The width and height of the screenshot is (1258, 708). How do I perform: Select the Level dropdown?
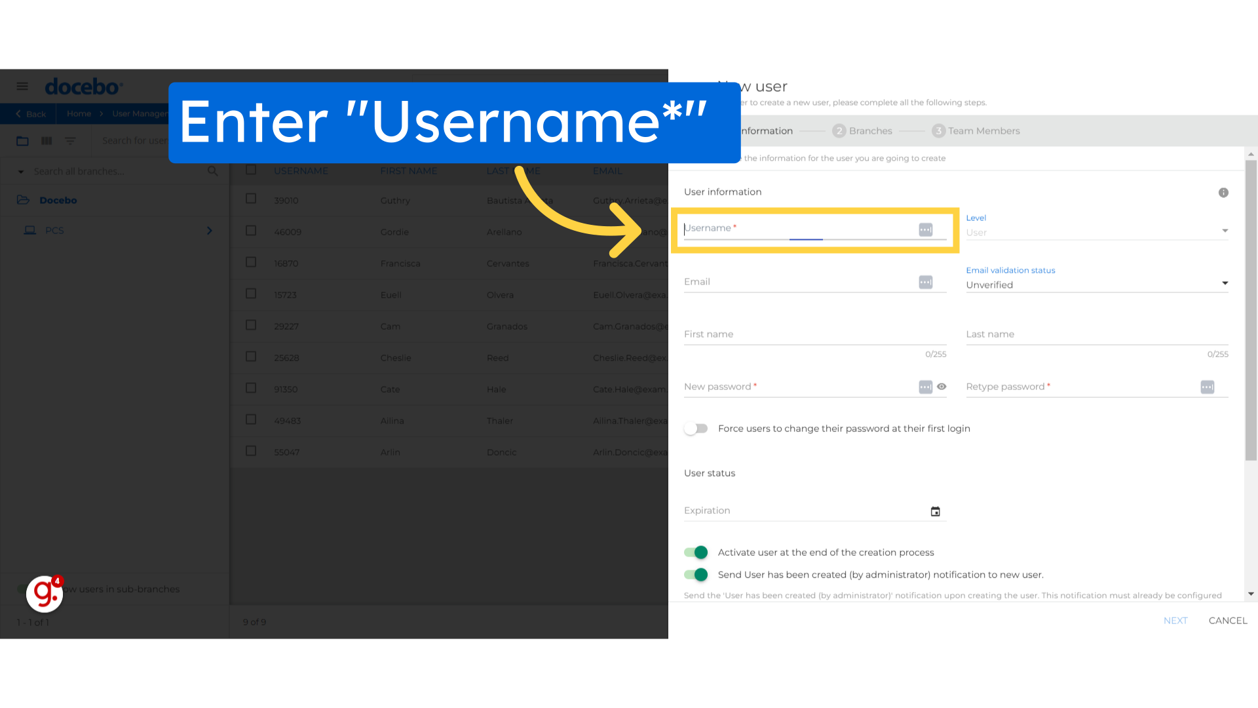pos(1098,231)
